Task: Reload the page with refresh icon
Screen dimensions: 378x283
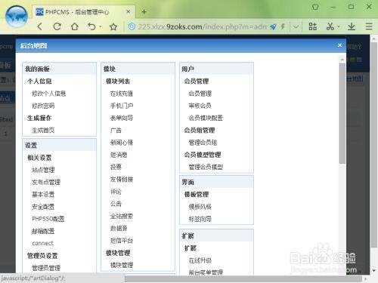Action: (57, 26)
